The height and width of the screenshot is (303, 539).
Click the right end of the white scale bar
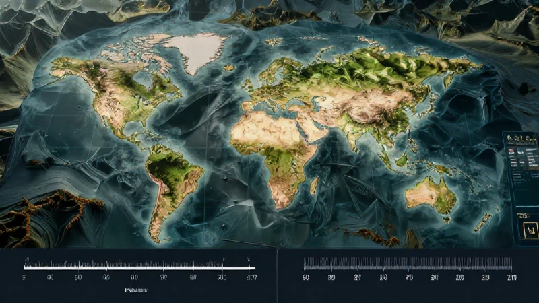click(254, 268)
